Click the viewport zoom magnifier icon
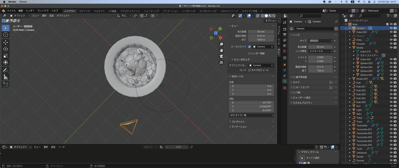This screenshot has width=399, height=168. click(x=221, y=44)
